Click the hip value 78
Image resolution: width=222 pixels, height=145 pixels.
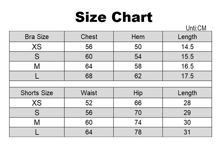point(138,132)
